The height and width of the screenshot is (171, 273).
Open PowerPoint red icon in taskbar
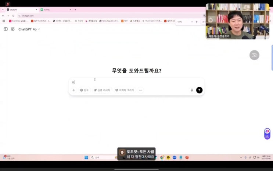pyautogui.click(x=187, y=157)
